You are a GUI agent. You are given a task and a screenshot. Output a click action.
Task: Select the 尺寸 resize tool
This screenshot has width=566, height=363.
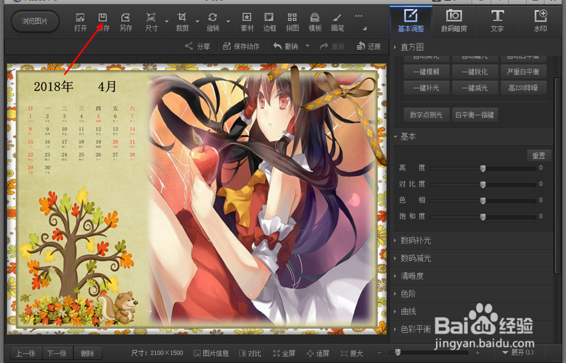151,22
